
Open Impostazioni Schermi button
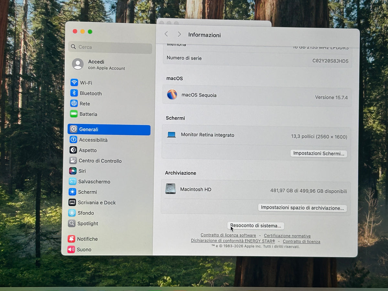[x=318, y=154]
